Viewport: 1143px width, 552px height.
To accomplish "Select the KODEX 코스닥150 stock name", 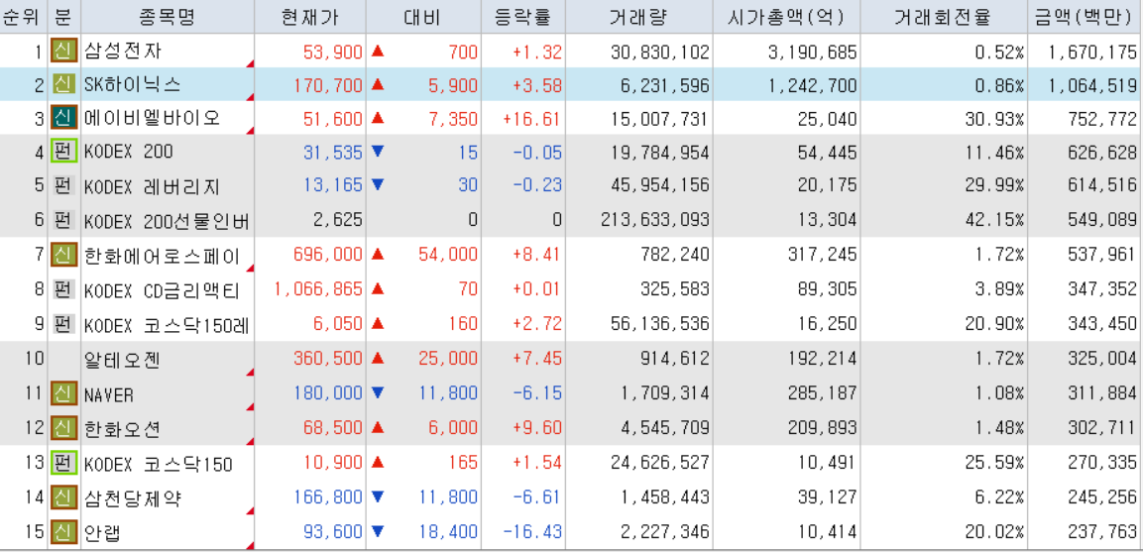I will point(159,464).
